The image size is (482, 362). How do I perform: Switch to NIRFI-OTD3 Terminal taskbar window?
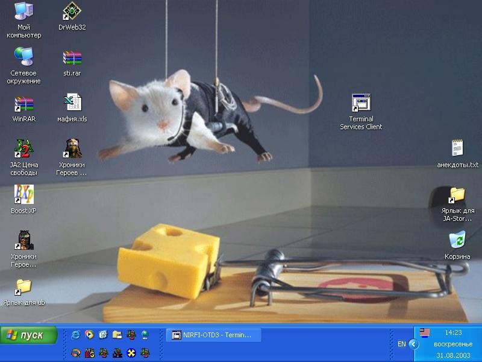pyautogui.click(x=214, y=335)
